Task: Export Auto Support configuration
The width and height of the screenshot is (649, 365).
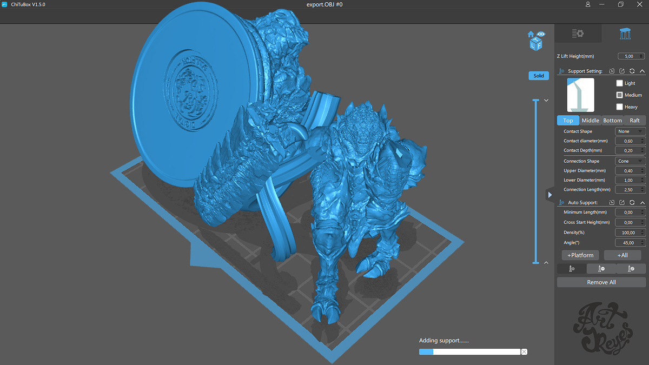Action: coord(622,202)
